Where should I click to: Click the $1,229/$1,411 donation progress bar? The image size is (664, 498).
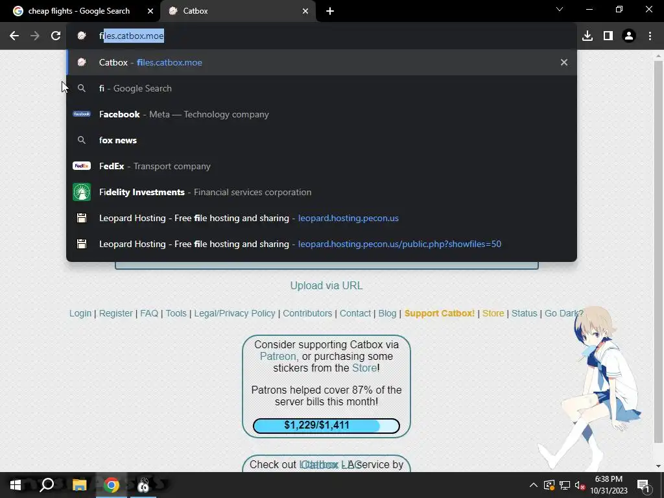[x=326, y=425]
